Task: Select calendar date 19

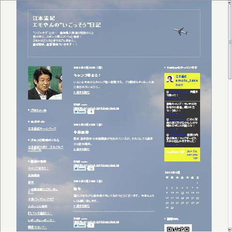Action: coord(182,198)
